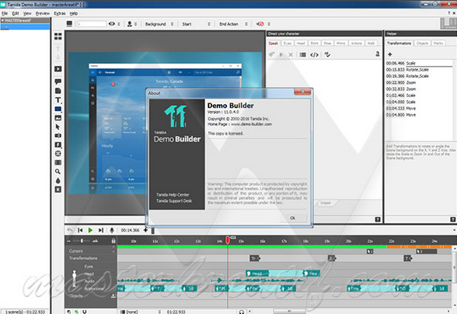Image resolution: width=457 pixels, height=314 pixels.
Task: Toggle the magnet snap icon at bottom left
Action: pyautogui.click(x=84, y=312)
